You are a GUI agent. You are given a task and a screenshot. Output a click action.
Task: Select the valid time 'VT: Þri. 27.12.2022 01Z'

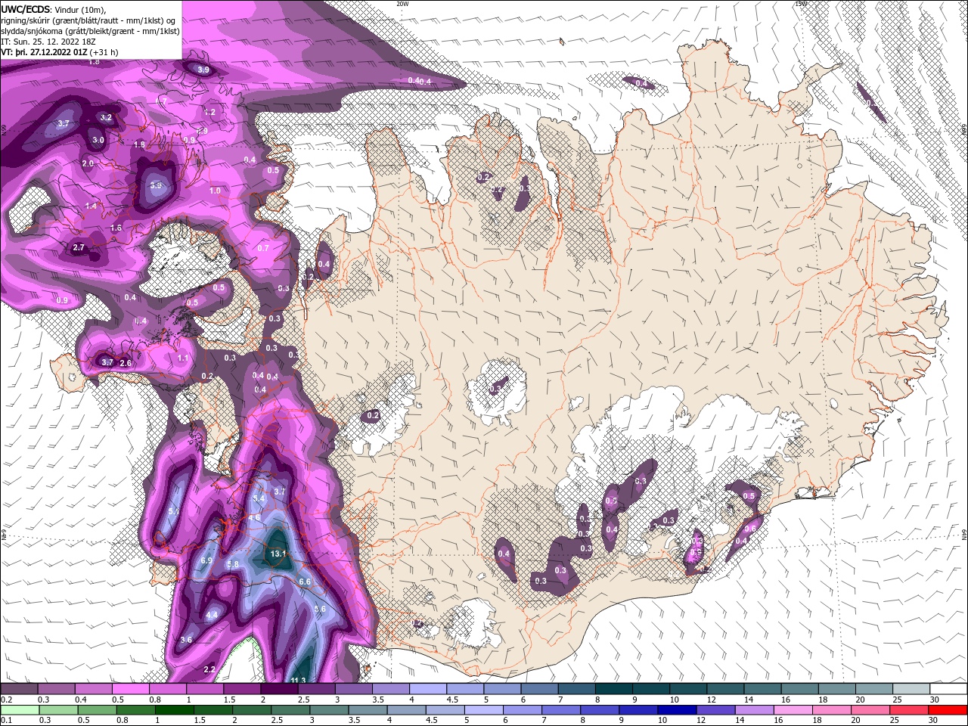[44, 52]
